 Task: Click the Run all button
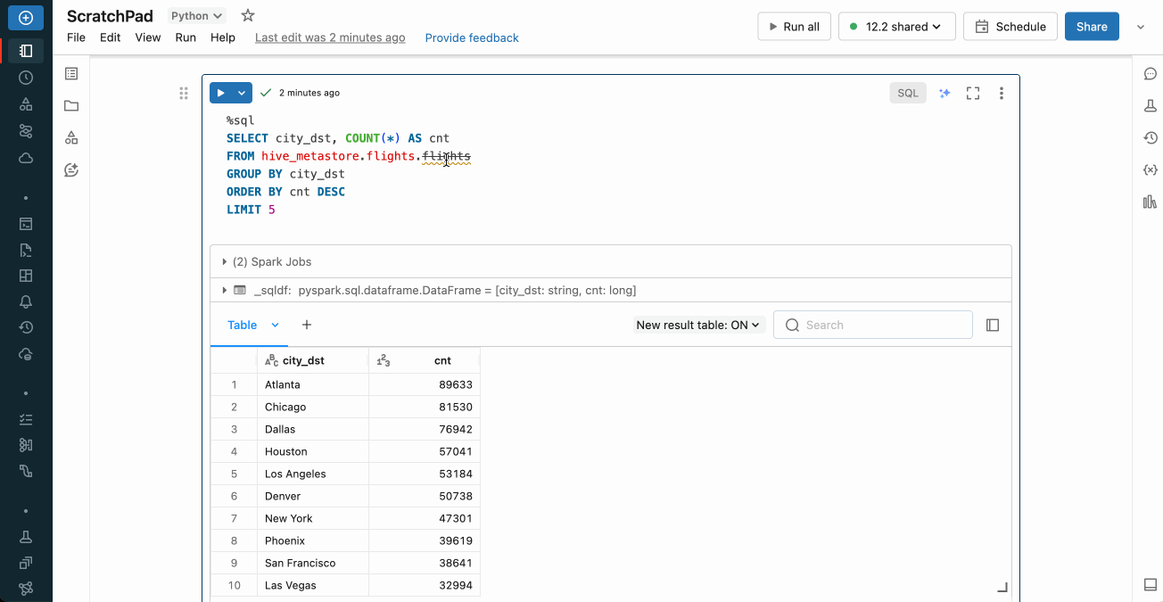793,26
